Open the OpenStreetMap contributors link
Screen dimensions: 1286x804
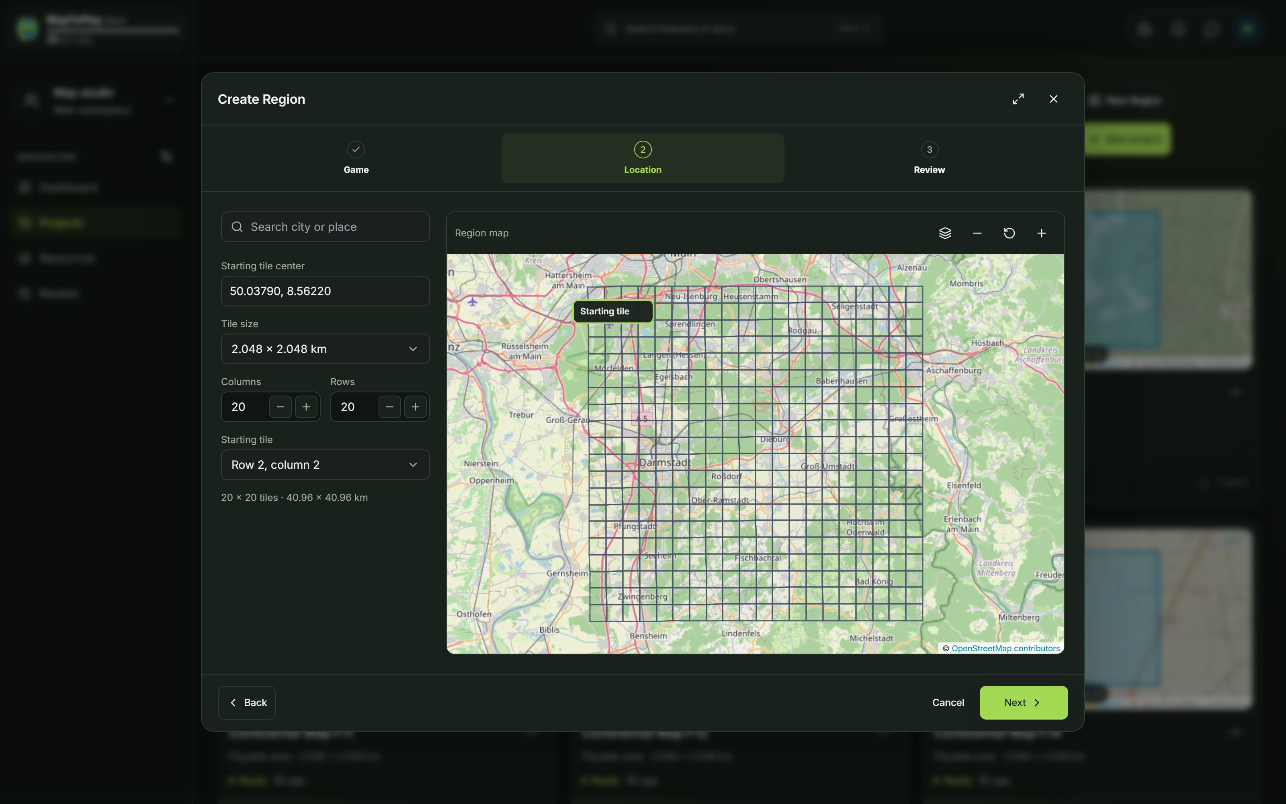1005,648
